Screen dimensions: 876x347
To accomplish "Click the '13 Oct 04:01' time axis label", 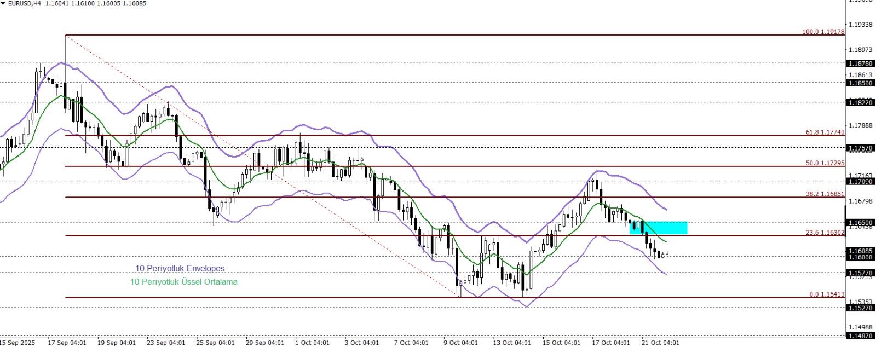I will coord(511,343).
